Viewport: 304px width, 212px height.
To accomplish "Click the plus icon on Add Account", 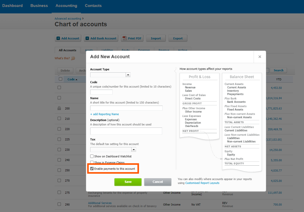I will coord(58,38).
